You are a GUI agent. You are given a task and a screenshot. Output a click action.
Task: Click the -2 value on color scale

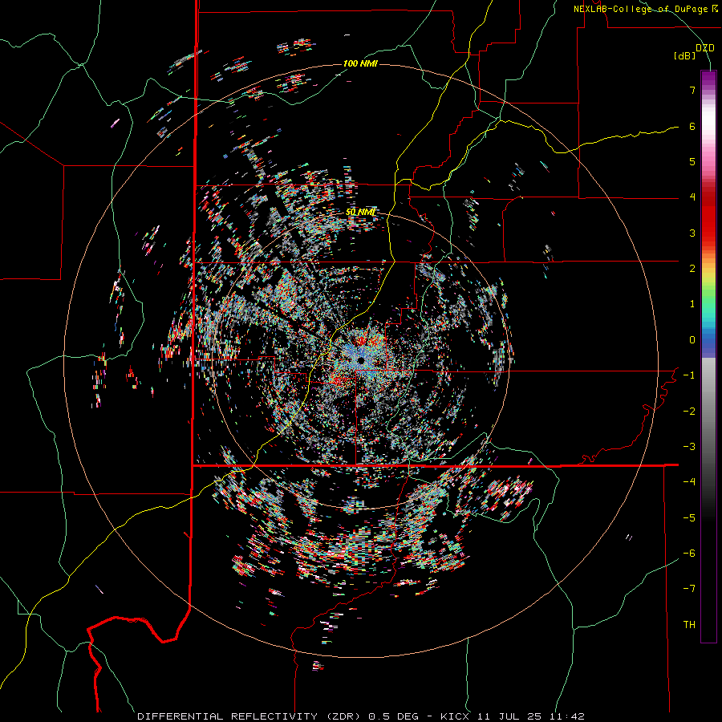pyautogui.click(x=689, y=412)
